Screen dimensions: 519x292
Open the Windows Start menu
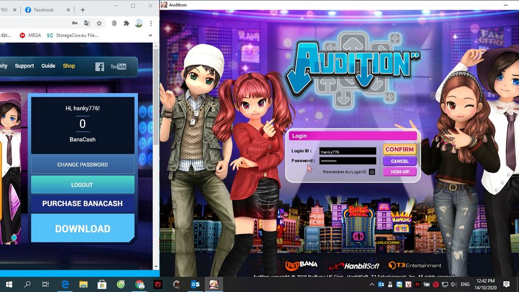tap(9, 284)
